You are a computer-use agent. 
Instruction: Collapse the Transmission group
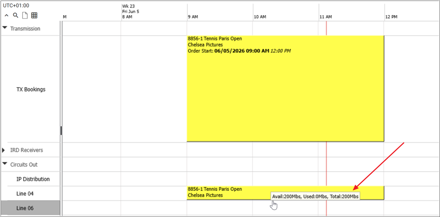click(5, 28)
